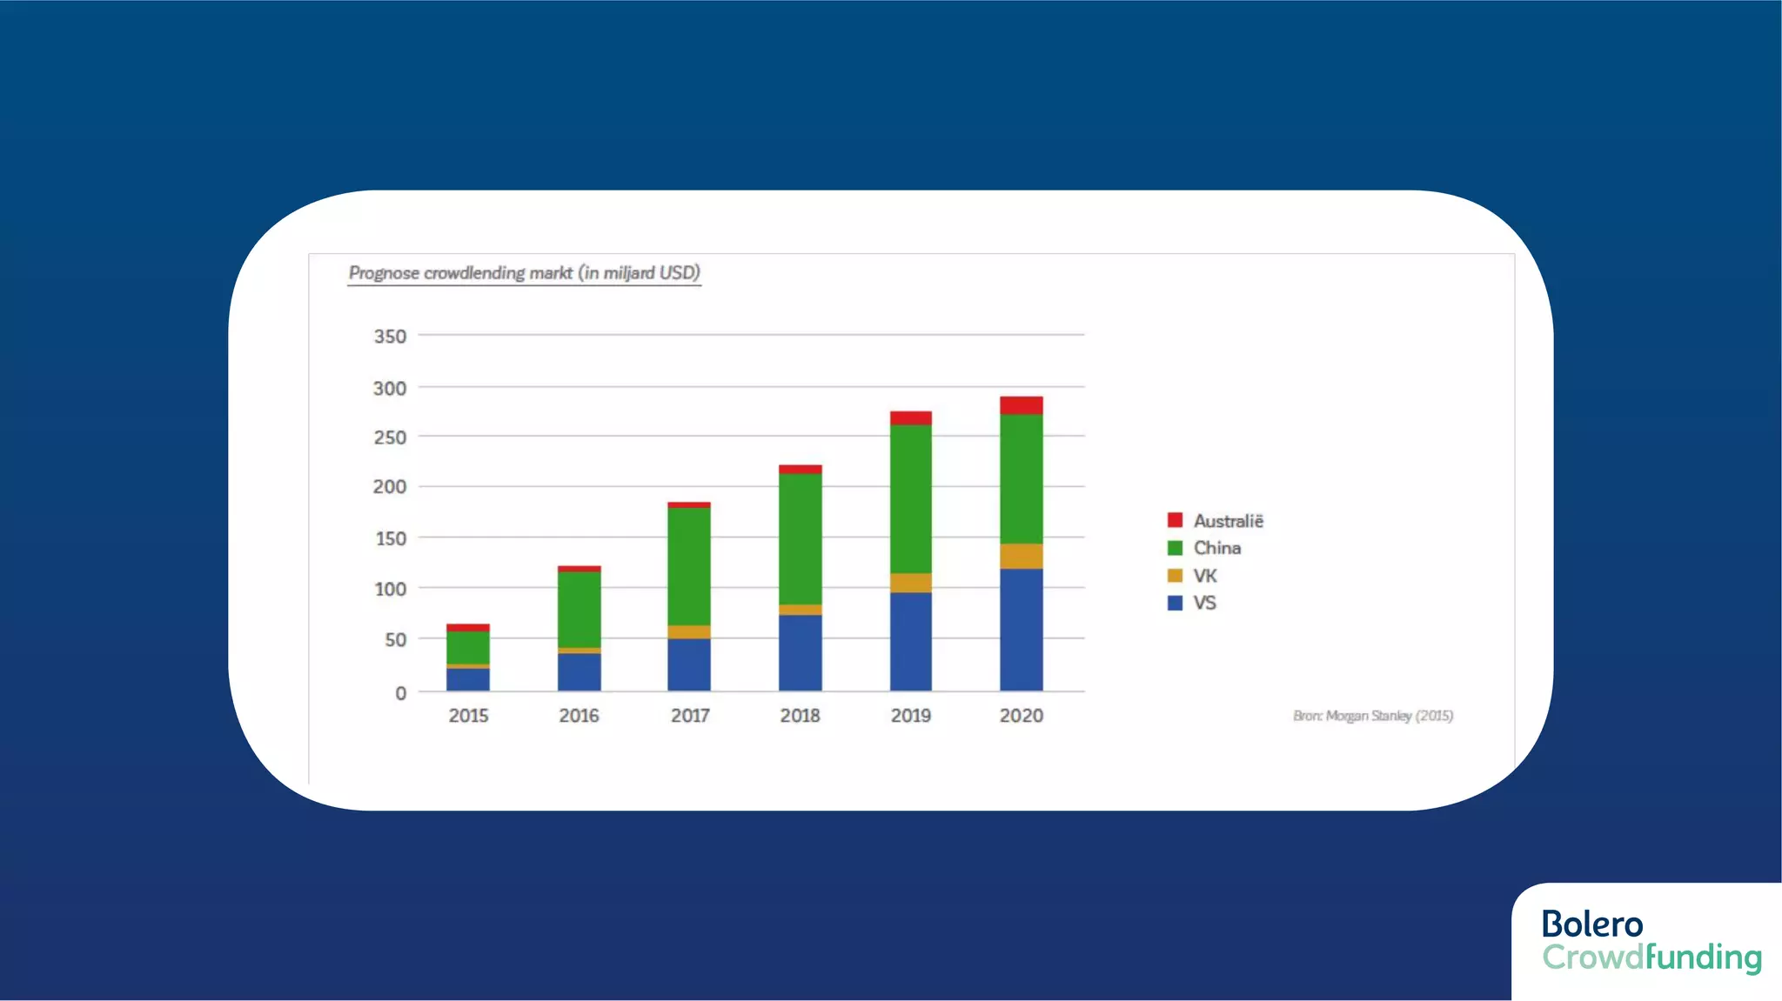The image size is (1782, 1001).
Task: Click the orange VK segment of 2020 bar
Action: pyautogui.click(x=1021, y=556)
